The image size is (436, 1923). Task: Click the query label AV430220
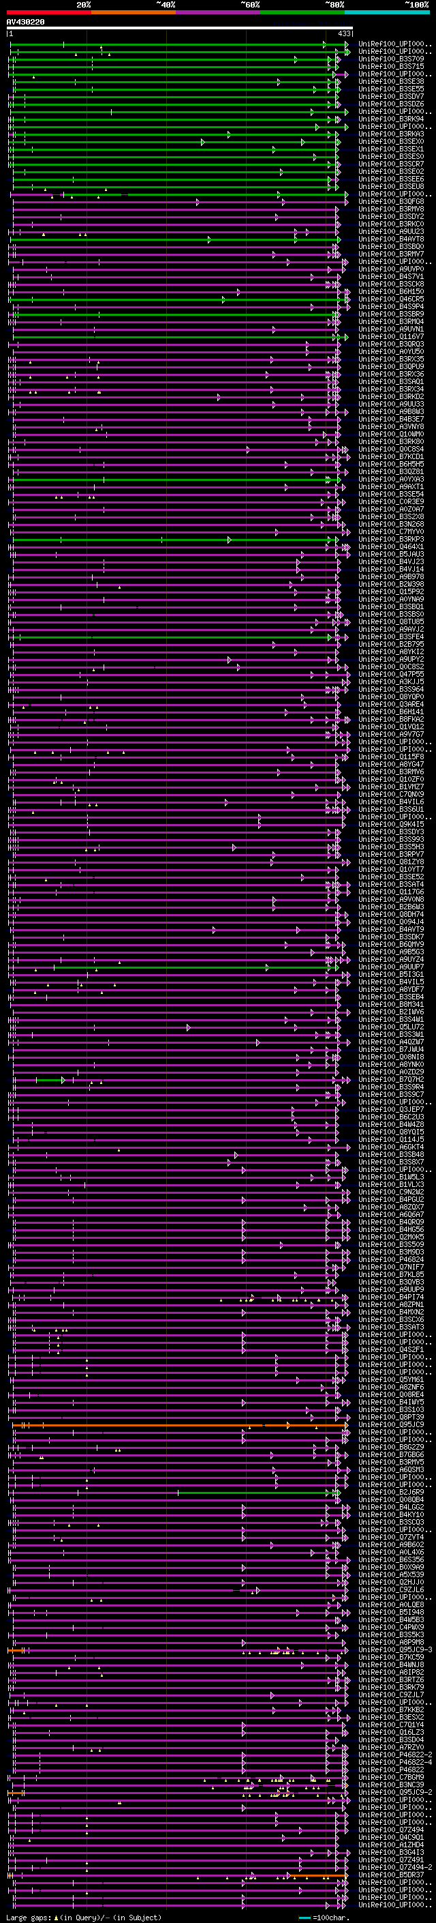pos(25,23)
